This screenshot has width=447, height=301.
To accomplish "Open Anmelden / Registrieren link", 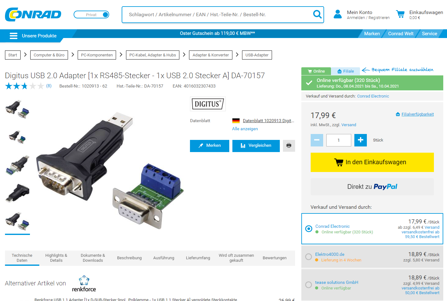I will (x=368, y=18).
